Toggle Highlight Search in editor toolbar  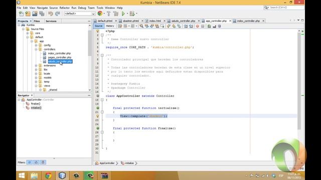[157, 26]
